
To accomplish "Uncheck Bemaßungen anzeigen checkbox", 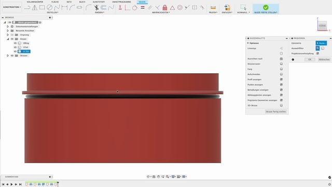I will [x=281, y=90].
